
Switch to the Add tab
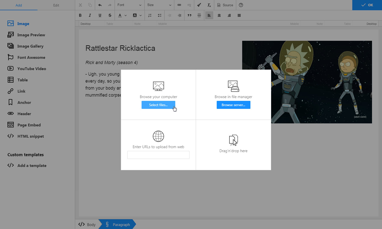(x=19, y=5)
